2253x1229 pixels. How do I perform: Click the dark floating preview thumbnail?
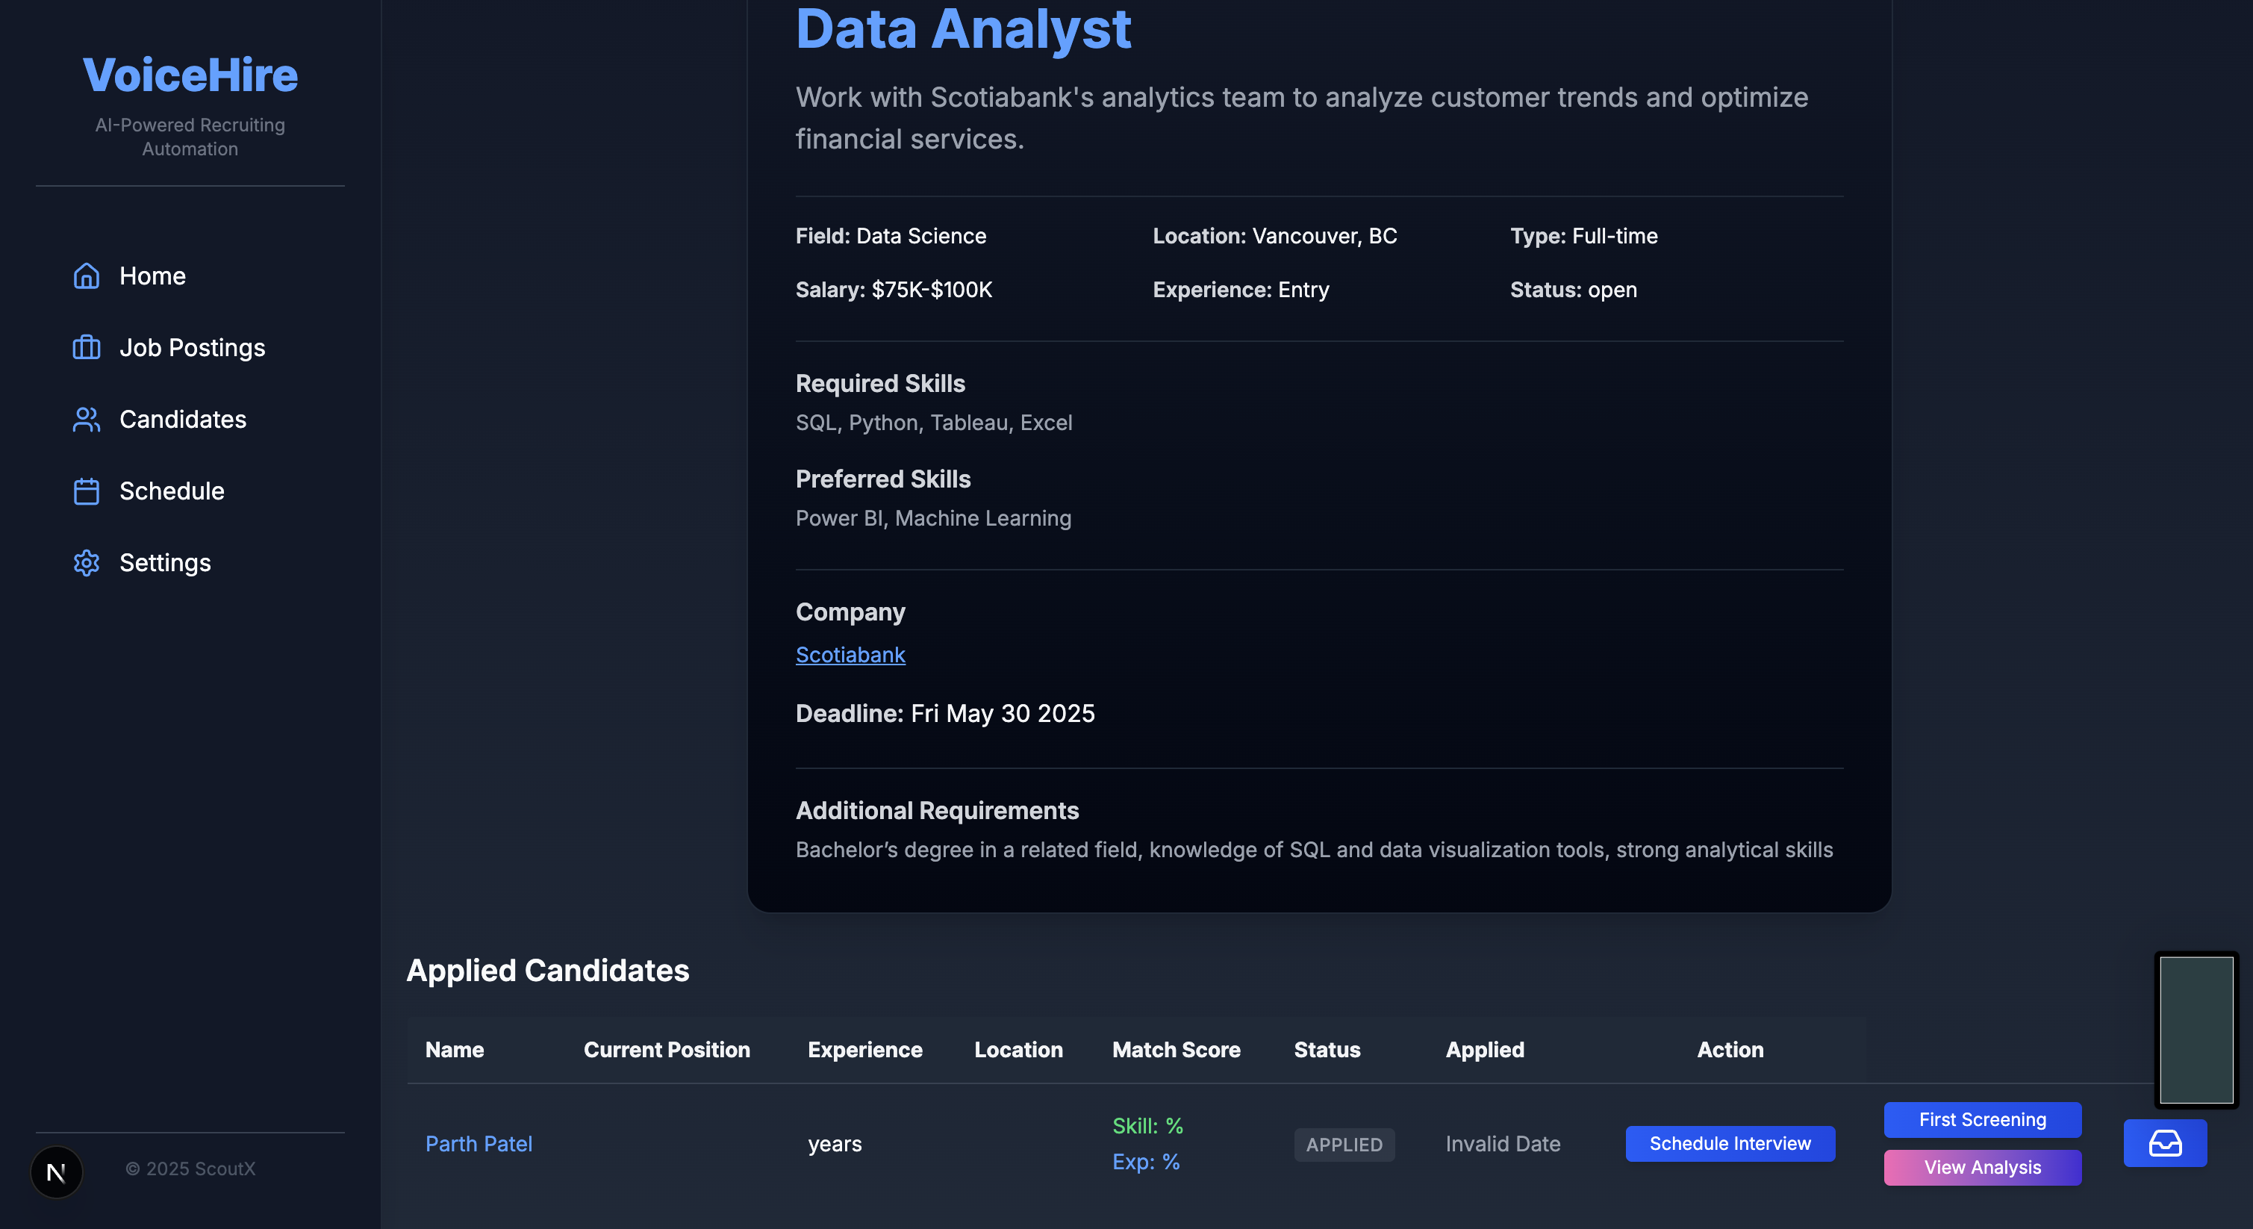tap(2196, 1030)
